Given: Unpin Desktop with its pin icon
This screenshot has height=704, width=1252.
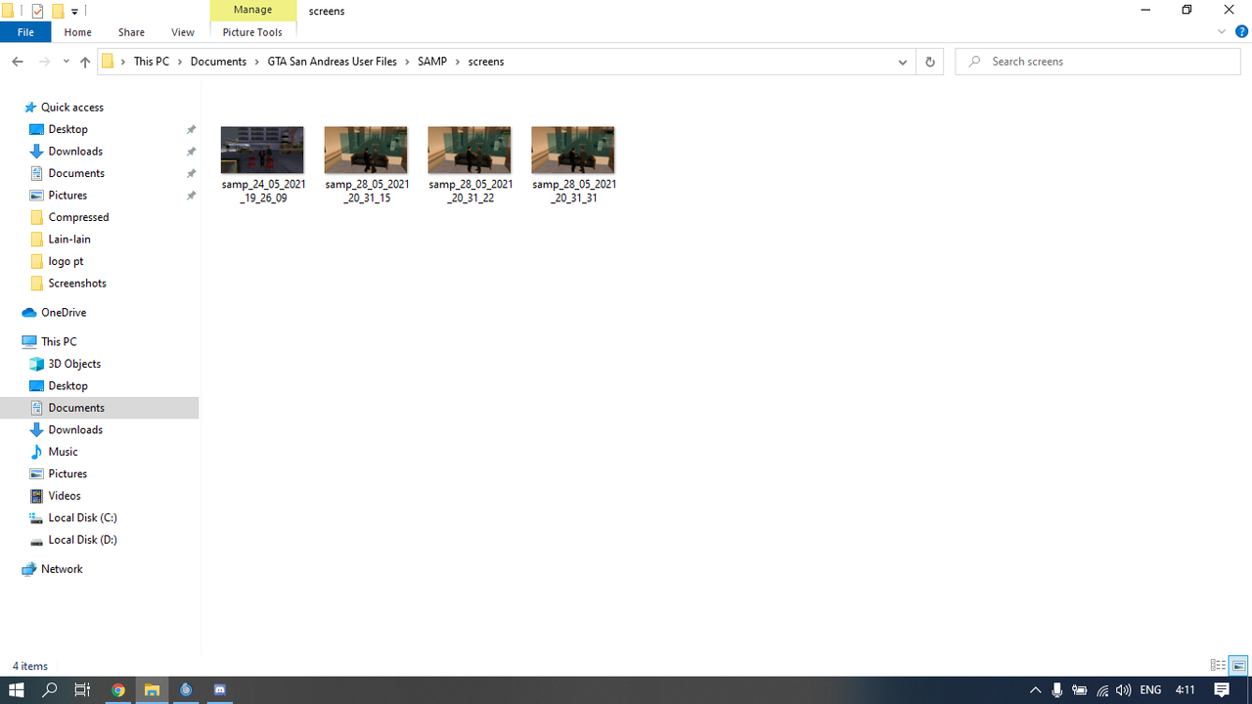Looking at the screenshot, I should pyautogui.click(x=191, y=129).
